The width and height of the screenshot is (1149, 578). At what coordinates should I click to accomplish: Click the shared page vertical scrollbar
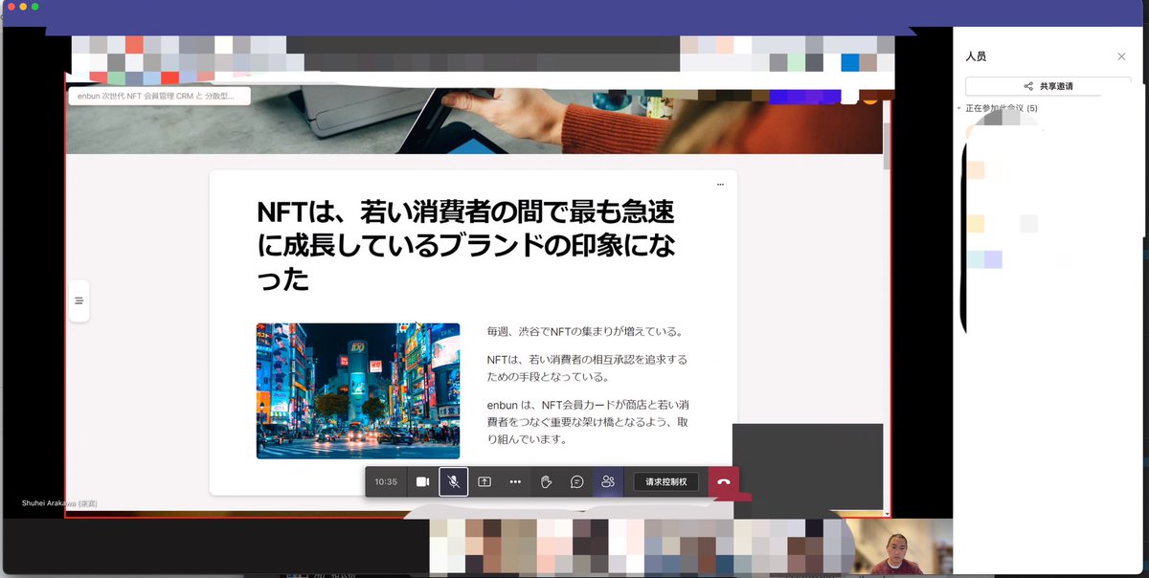click(x=888, y=146)
